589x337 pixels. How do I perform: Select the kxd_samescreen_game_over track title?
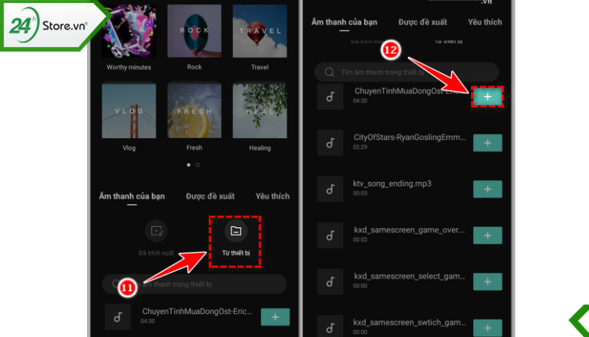[409, 230]
